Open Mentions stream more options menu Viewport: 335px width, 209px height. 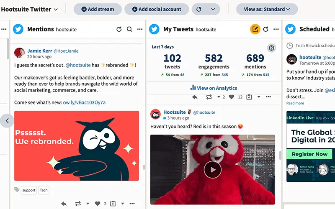[140, 29]
